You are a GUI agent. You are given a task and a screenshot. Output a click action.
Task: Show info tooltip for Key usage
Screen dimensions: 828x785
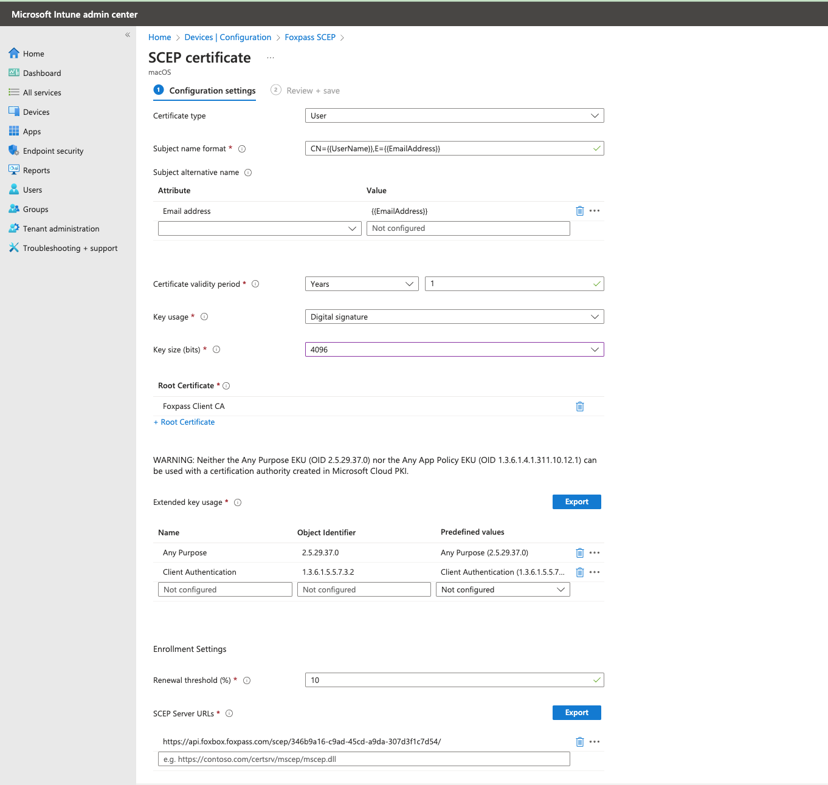coord(204,317)
